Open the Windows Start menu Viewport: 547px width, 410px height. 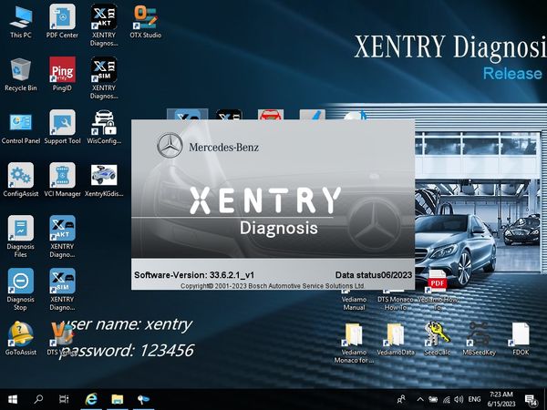[x=13, y=399]
